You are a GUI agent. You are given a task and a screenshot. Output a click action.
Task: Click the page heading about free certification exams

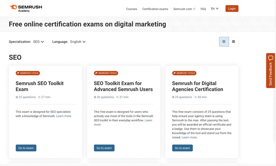tap(88, 24)
